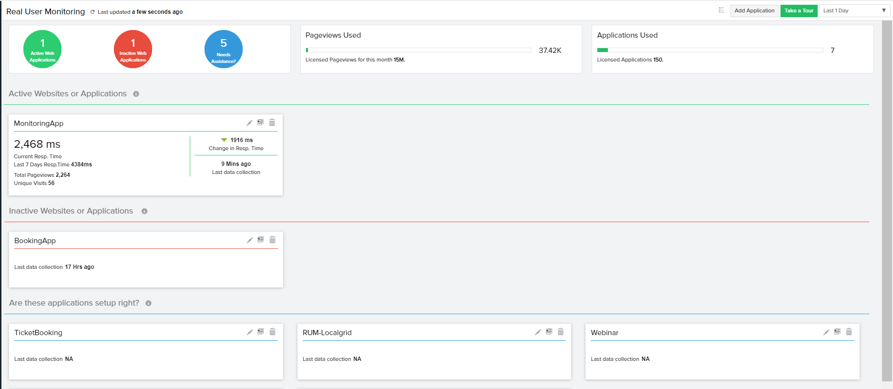This screenshot has height=389, width=893.
Task: Click the blue Needs Assistance circle
Action: 224,49
